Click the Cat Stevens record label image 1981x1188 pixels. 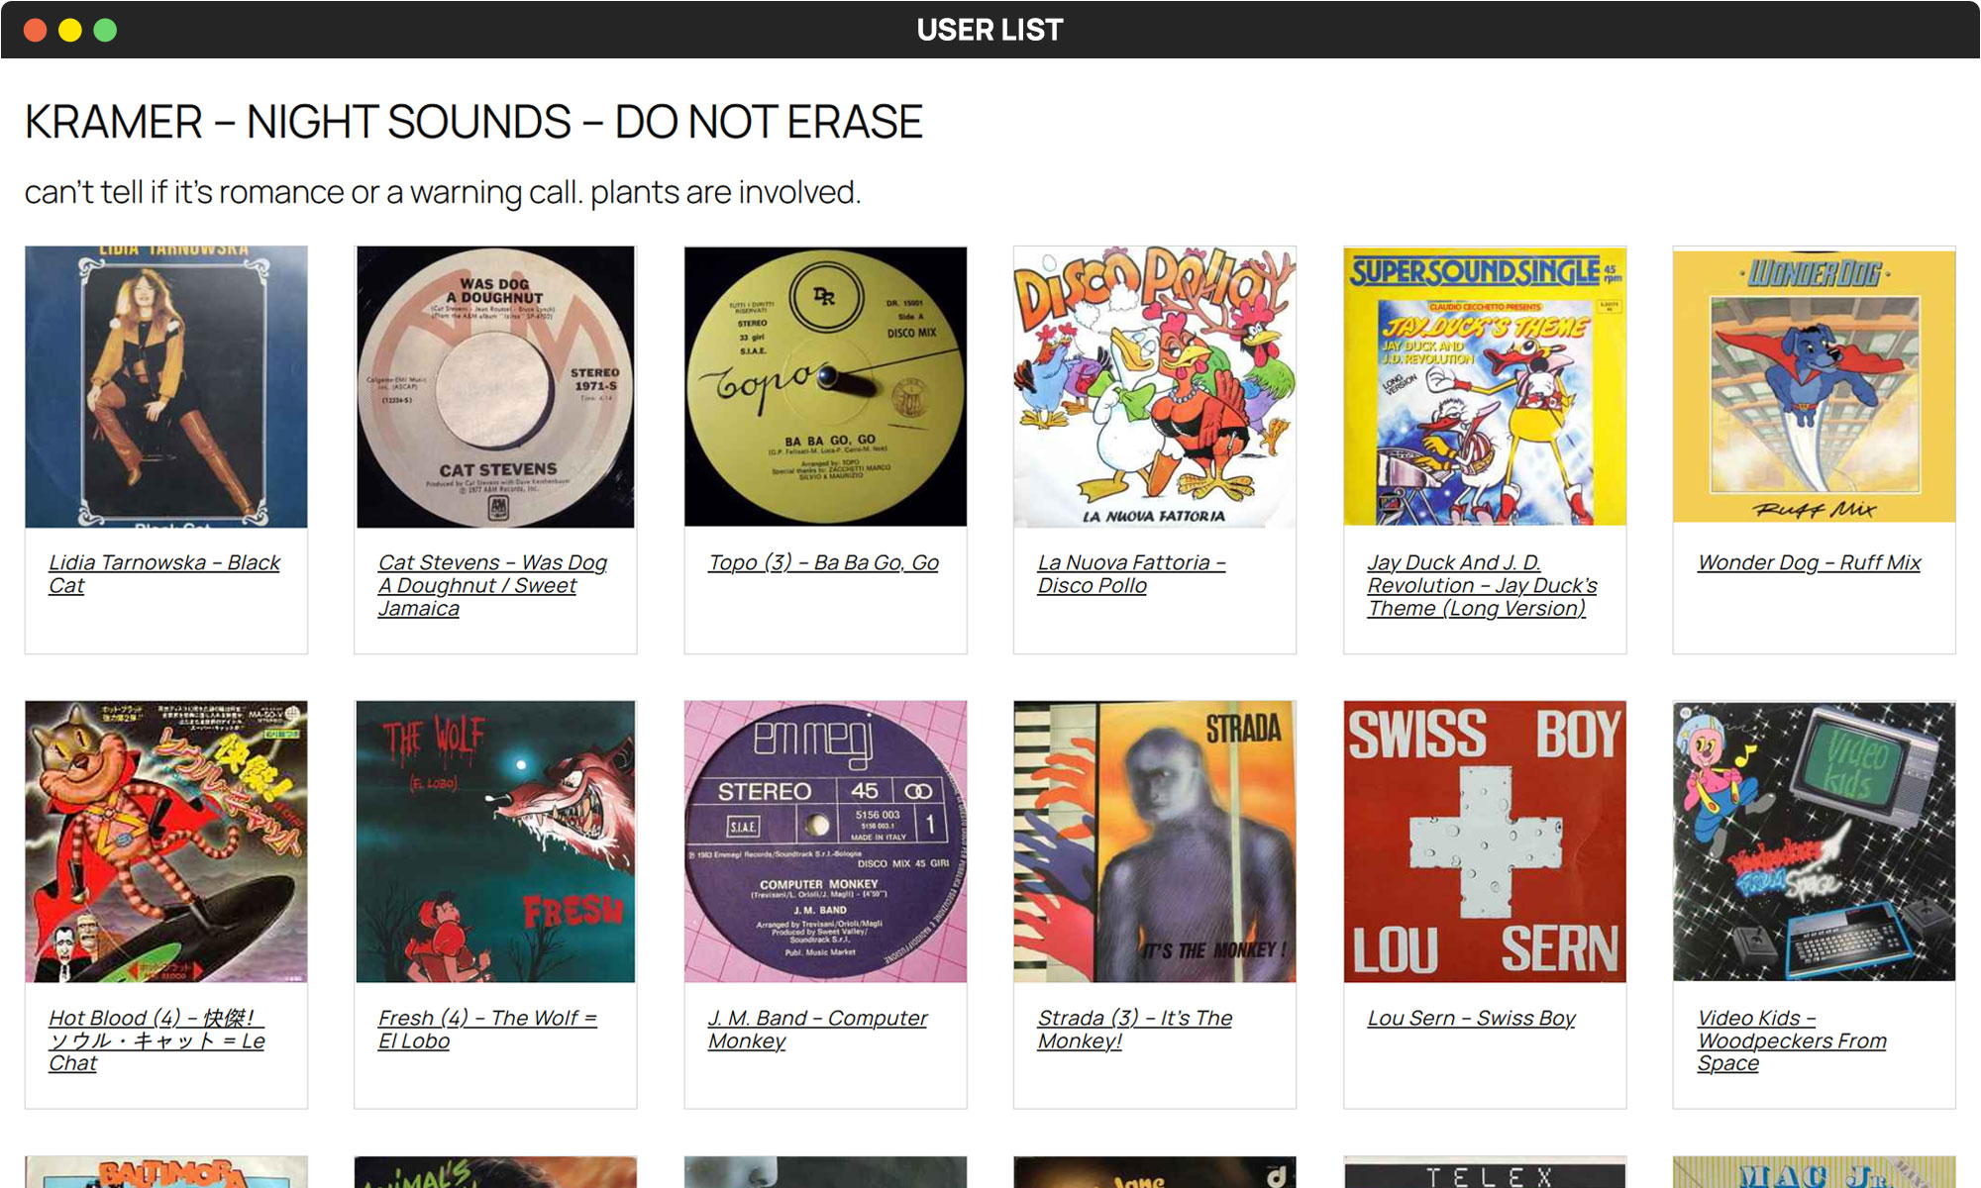click(x=495, y=387)
